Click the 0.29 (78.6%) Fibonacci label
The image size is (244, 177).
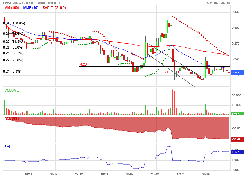tap(13, 34)
